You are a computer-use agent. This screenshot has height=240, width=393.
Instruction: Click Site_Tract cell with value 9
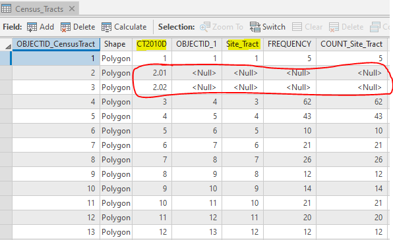click(243, 189)
